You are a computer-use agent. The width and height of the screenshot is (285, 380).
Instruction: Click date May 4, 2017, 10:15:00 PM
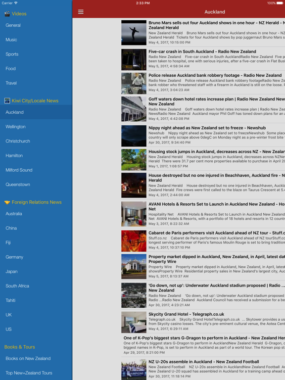point(169,43)
